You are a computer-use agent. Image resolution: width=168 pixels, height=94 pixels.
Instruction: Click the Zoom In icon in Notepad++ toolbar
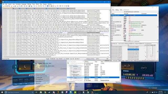pos(34,6)
